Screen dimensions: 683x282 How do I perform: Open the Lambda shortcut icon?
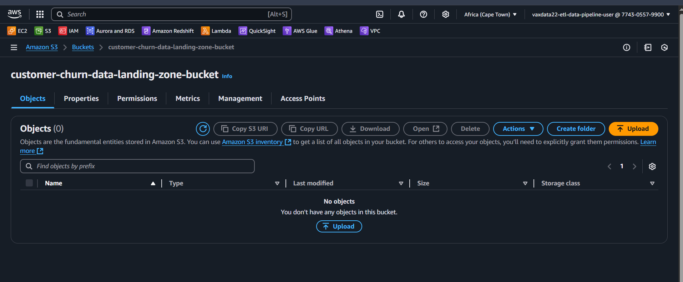point(216,31)
